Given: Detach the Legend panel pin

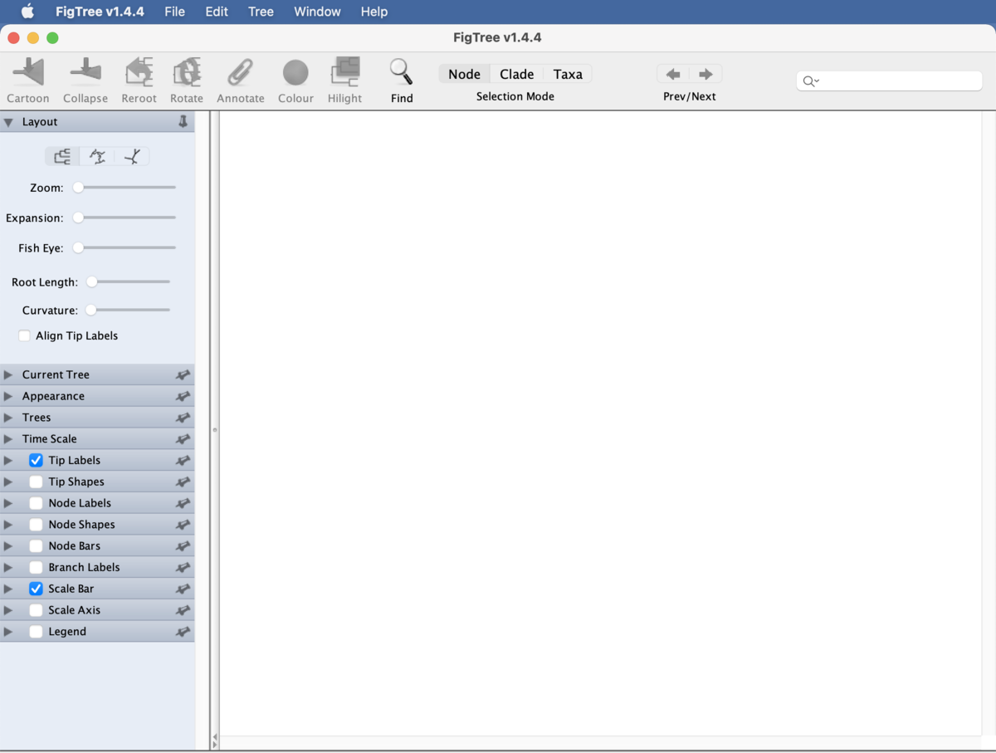Looking at the screenshot, I should click(x=183, y=632).
